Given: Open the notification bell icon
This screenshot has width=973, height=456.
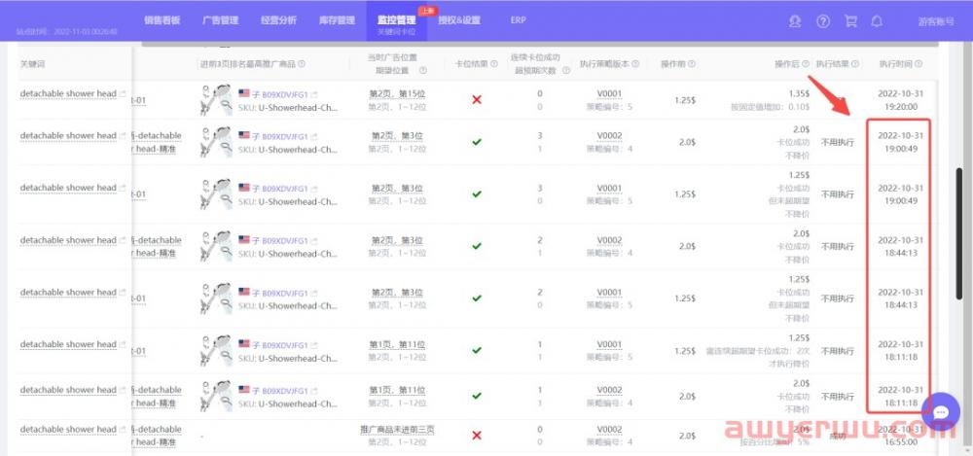Looking at the screenshot, I should pos(877,21).
